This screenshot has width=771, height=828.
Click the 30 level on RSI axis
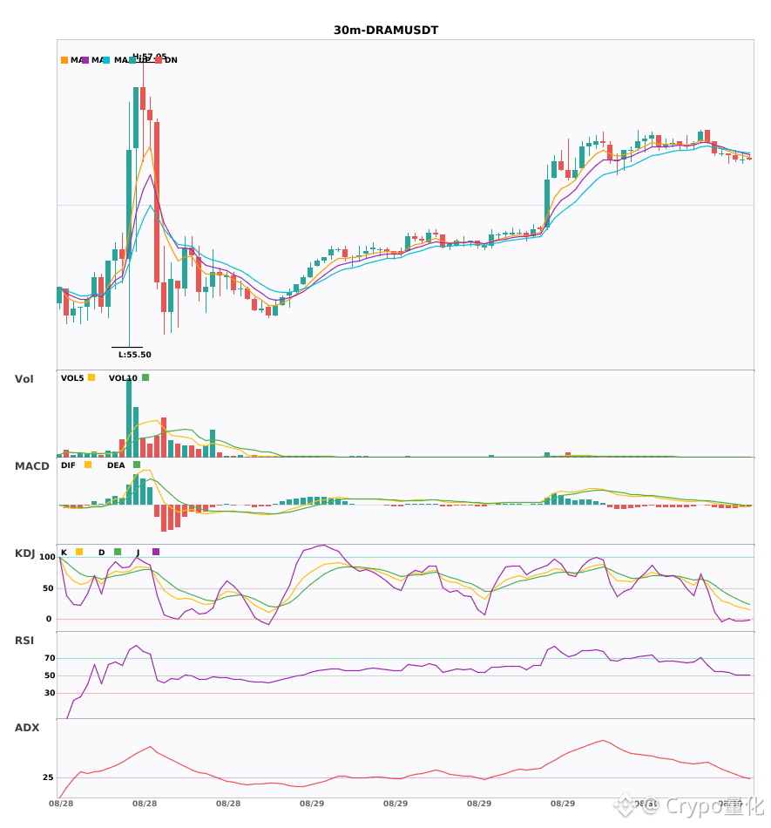[50, 693]
